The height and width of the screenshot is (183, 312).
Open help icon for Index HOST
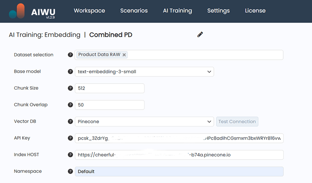point(70,155)
